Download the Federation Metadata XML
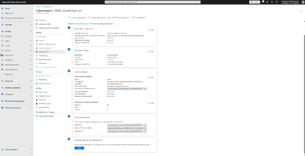305x156 pixels. tap(110, 96)
